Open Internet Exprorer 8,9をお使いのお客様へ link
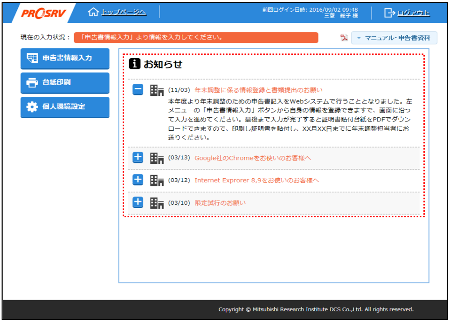This screenshot has height=322, width=450. (x=256, y=181)
